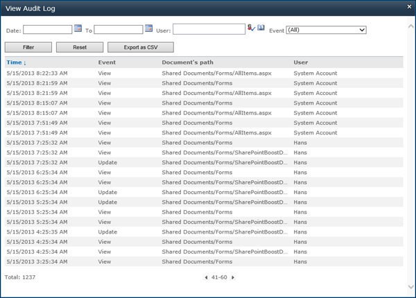The height and width of the screenshot is (298, 416).
Task: Click Update event at 7:25:32 AM
Action: pyautogui.click(x=107, y=163)
